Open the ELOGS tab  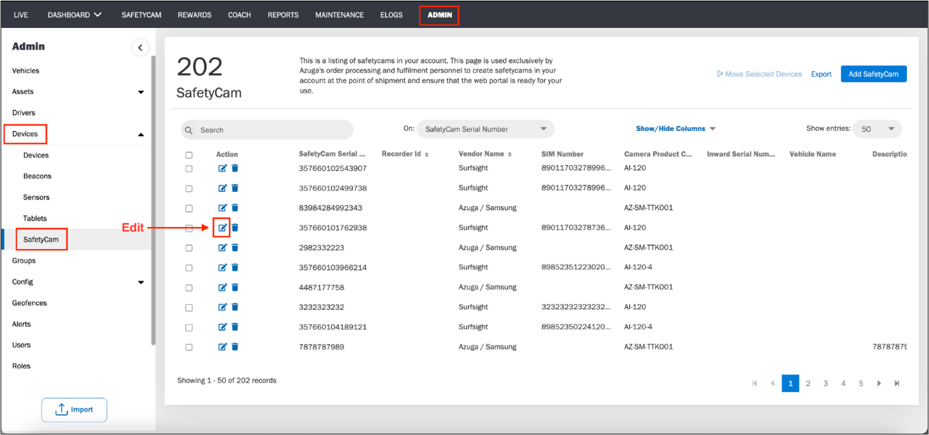[x=392, y=15]
